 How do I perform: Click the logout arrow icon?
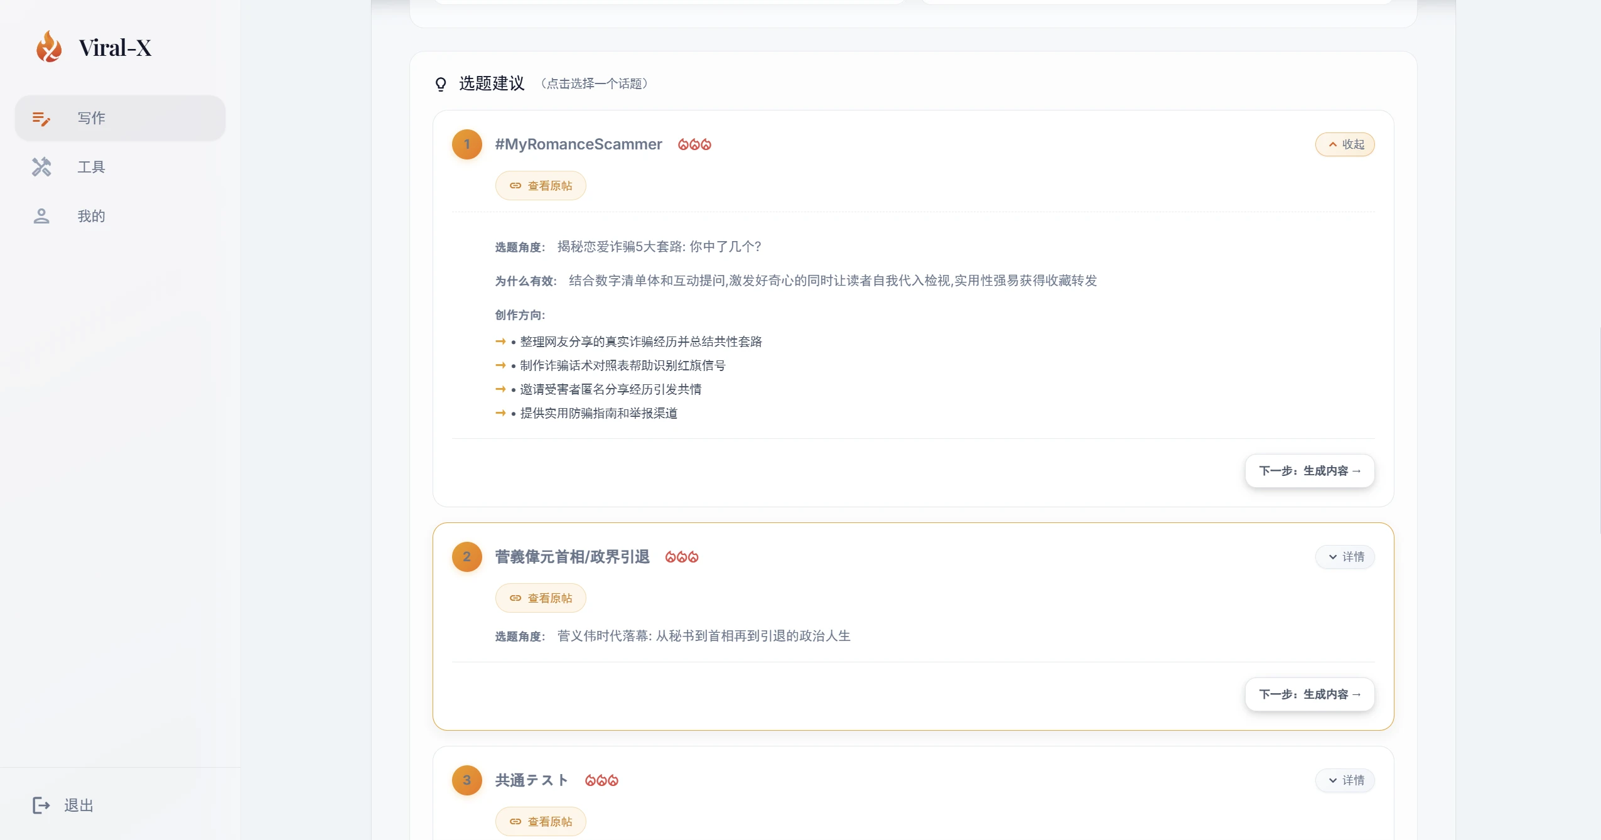click(x=41, y=805)
